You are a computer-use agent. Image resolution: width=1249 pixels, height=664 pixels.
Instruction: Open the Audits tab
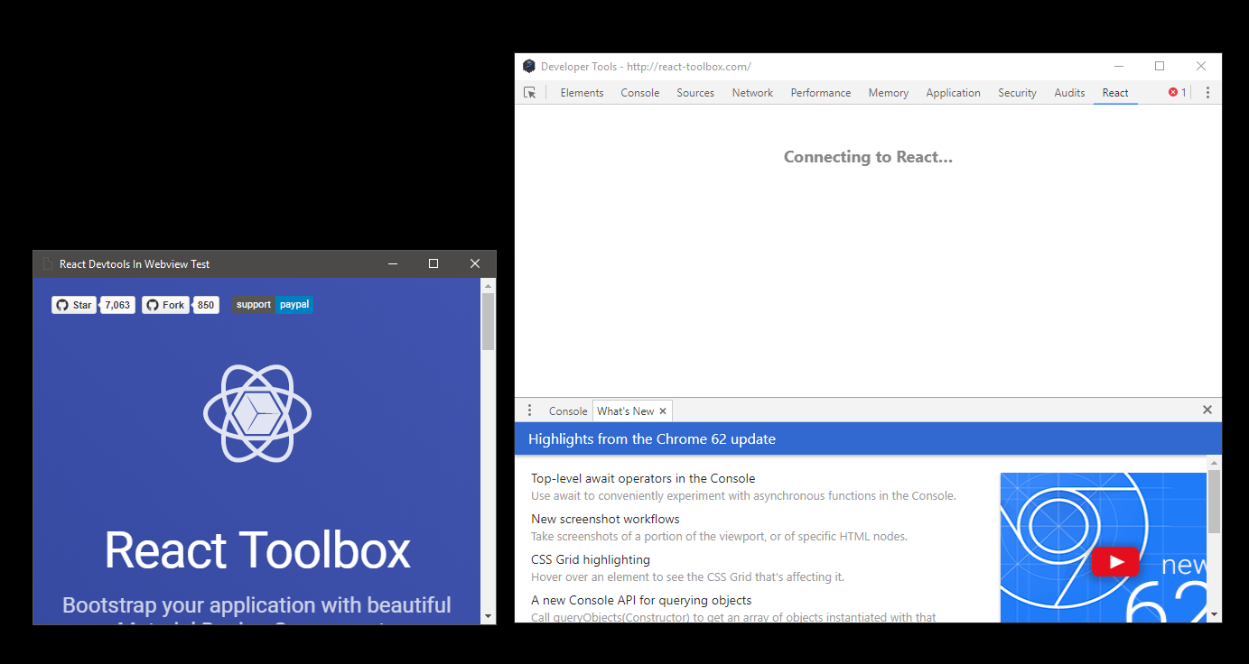point(1069,93)
